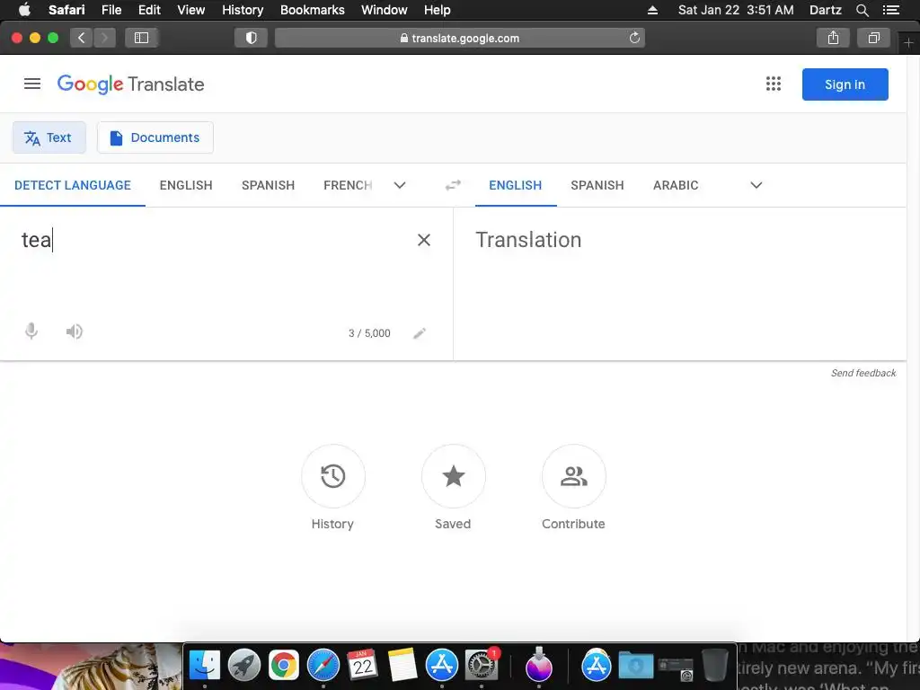Open the Google apps grid

[774, 84]
